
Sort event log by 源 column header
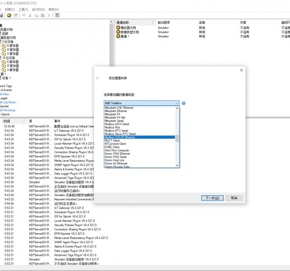[x=40, y=121]
